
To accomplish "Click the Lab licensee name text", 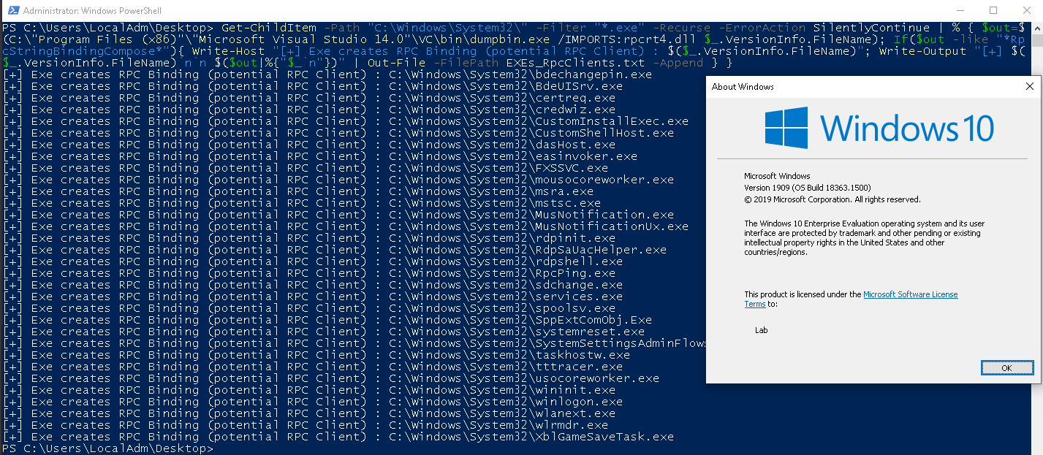I will [x=761, y=329].
